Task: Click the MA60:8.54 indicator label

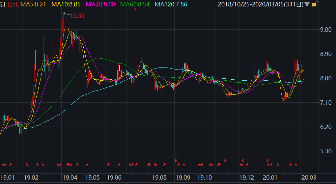Action: coord(136,4)
